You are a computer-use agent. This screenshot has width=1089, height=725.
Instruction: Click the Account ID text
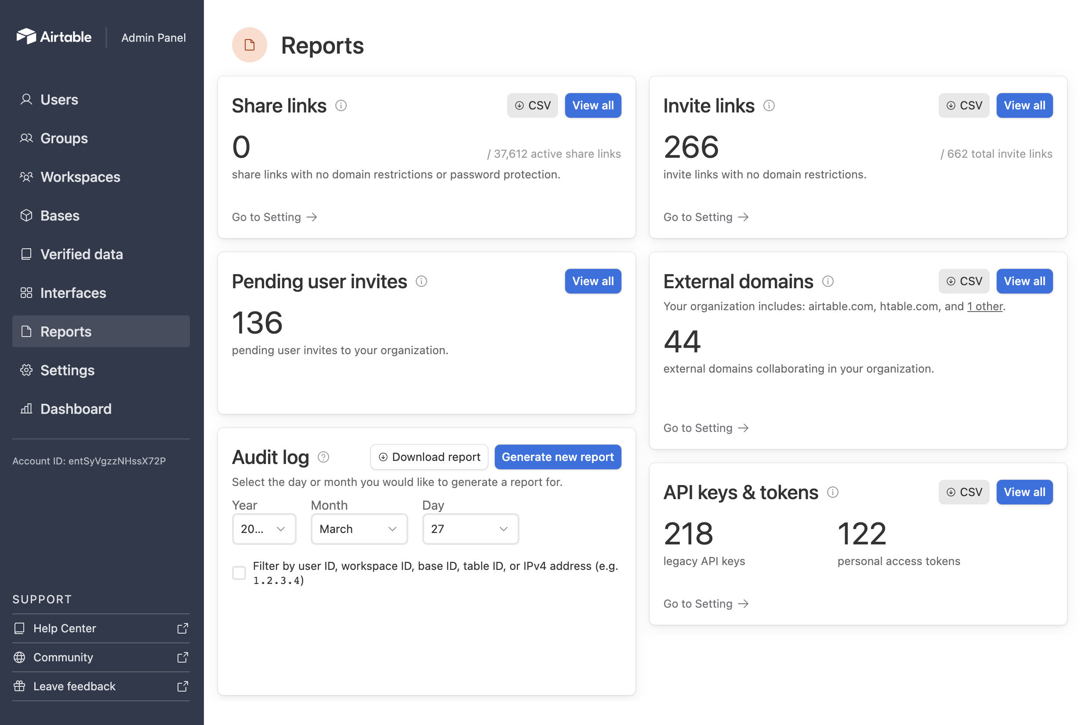(x=89, y=461)
